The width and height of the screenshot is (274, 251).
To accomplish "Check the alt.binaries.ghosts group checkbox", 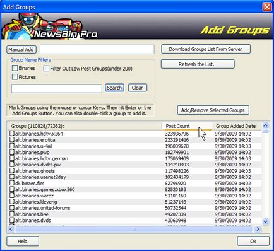I will (x=12, y=171).
